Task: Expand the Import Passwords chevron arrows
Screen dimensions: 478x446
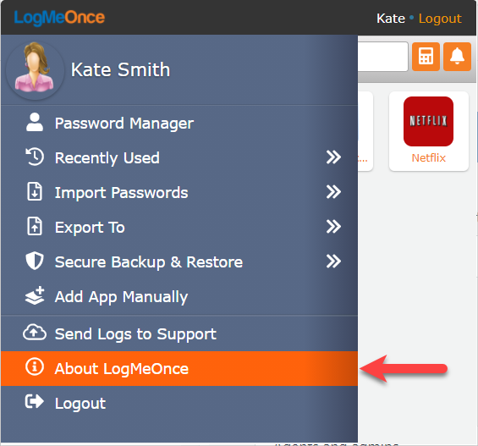Action: click(x=333, y=192)
